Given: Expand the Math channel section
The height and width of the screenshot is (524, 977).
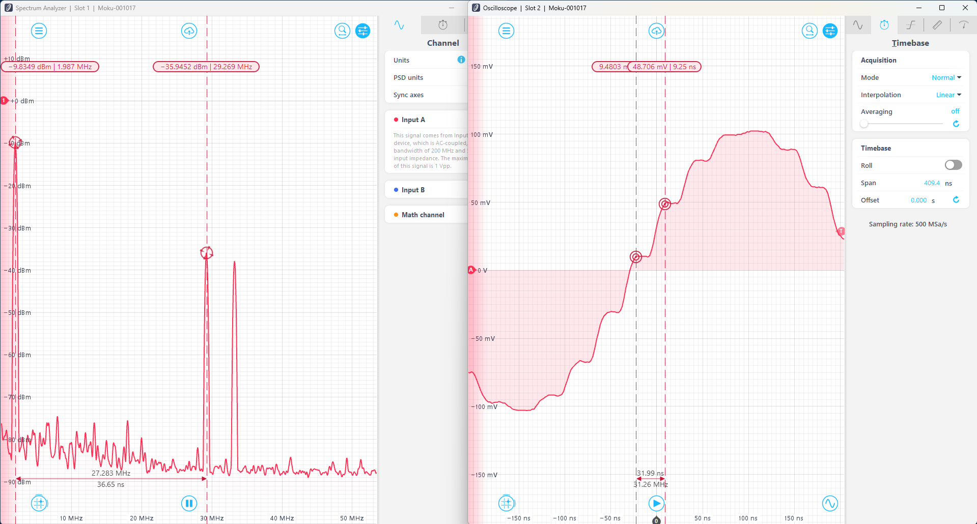Looking at the screenshot, I should [423, 215].
